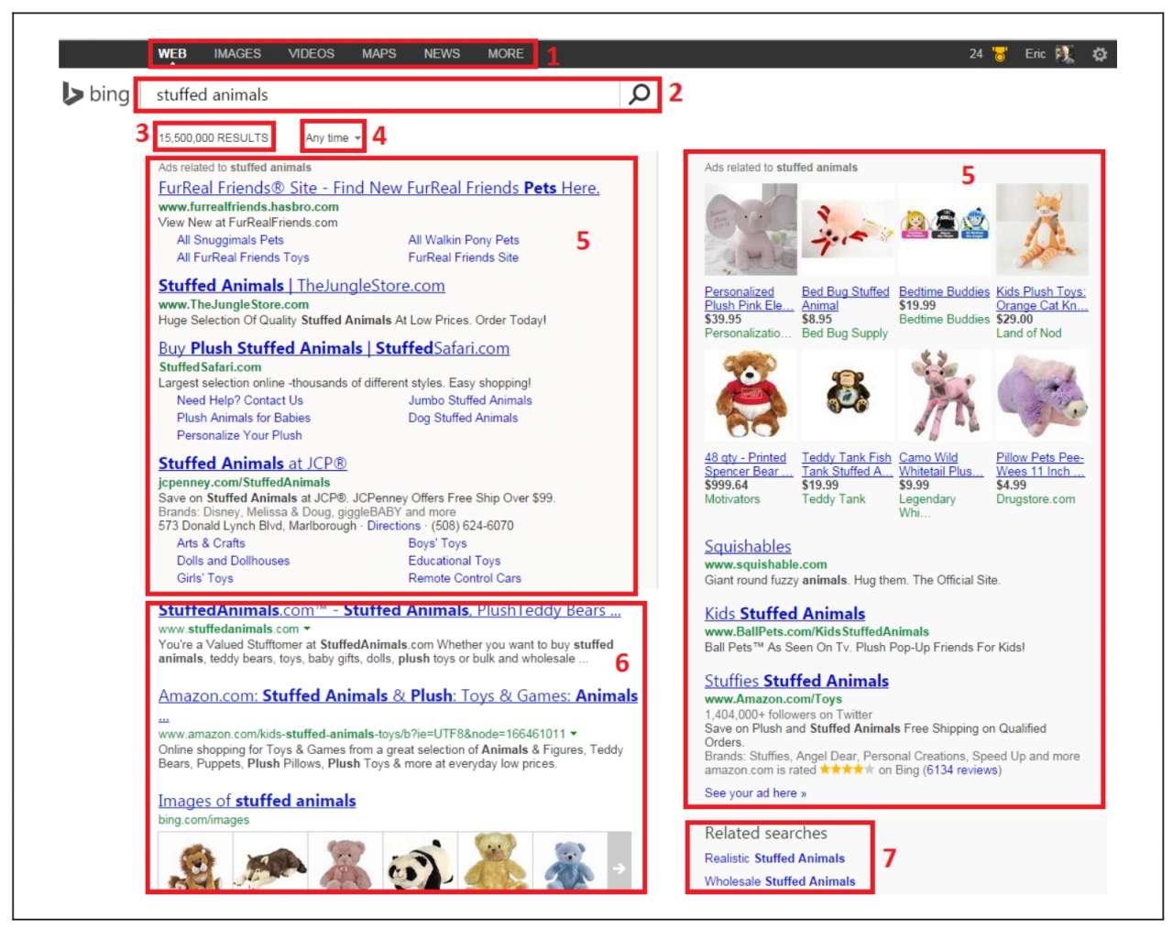
Task: Click the Bing logo
Action: tap(96, 93)
